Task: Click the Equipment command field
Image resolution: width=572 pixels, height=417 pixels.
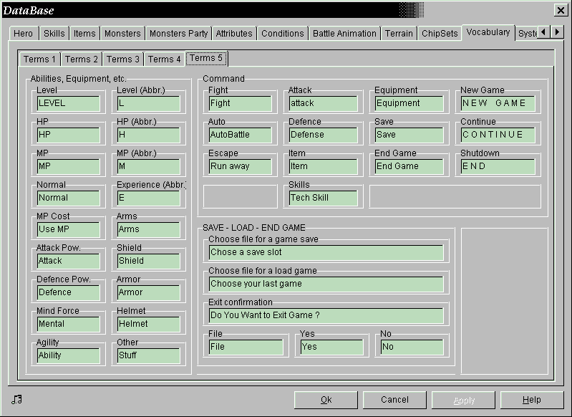Action: click(409, 103)
